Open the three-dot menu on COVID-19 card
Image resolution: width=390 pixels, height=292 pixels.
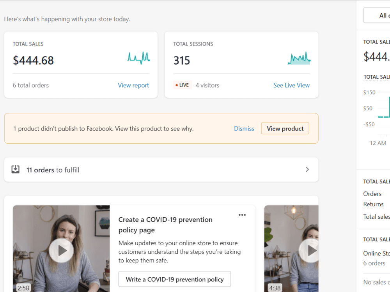[242, 215]
